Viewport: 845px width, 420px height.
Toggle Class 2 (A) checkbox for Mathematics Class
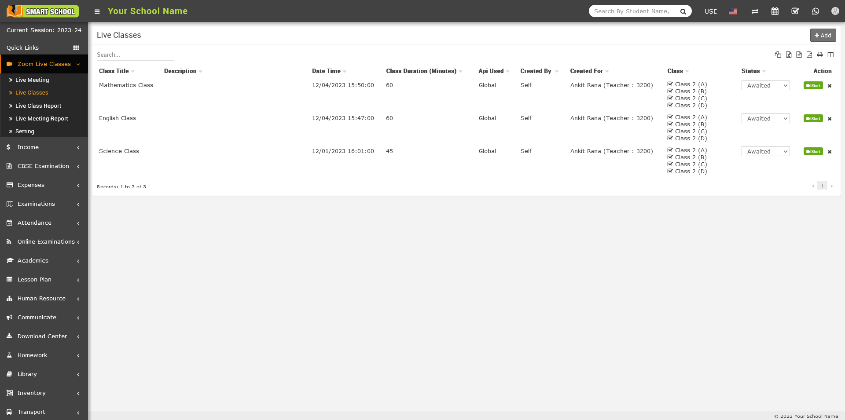[670, 84]
